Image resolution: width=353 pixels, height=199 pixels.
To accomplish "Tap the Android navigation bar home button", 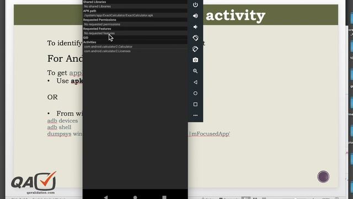I will click(135, 197).
